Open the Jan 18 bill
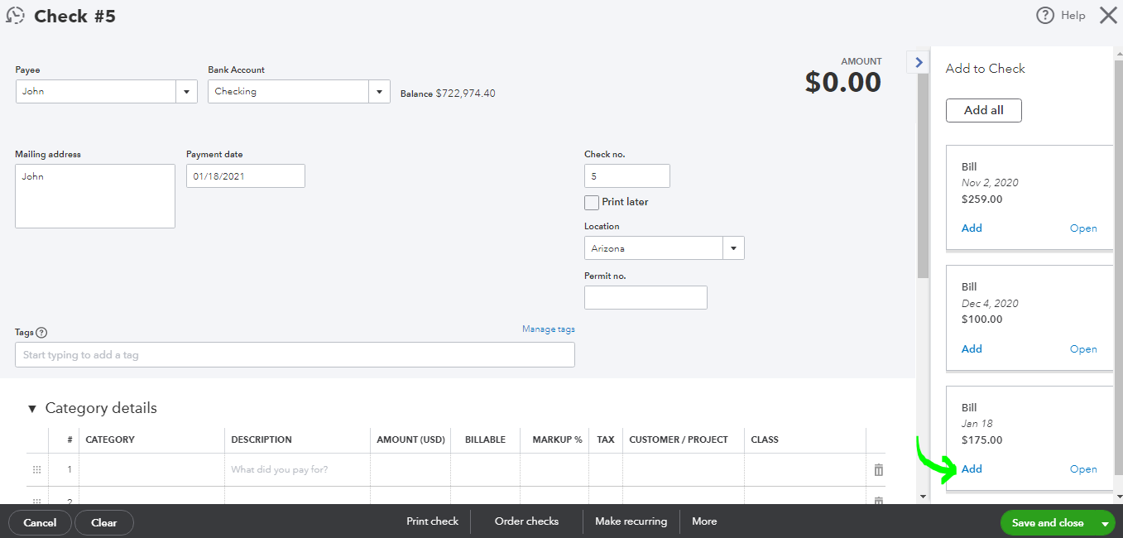This screenshot has width=1123, height=538. pos(1083,469)
